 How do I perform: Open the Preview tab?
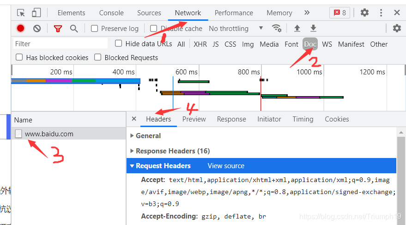[194, 119]
